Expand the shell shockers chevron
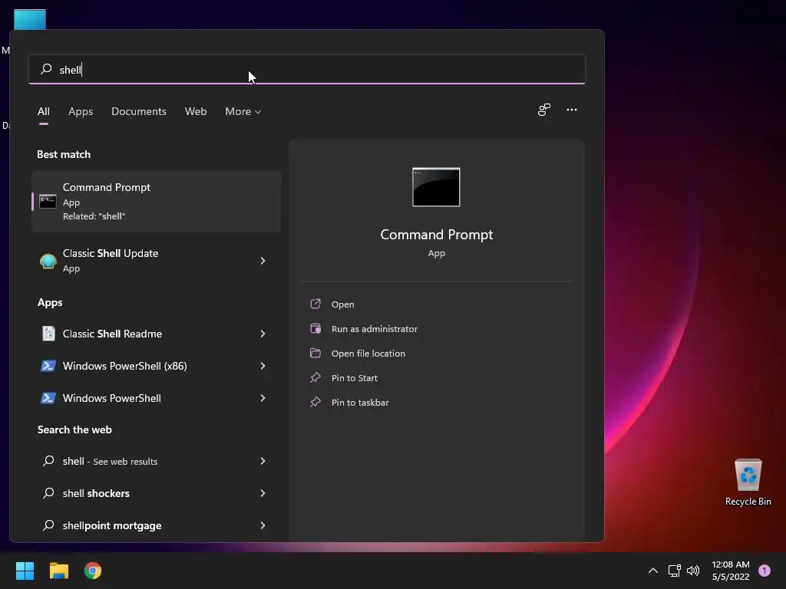 pyautogui.click(x=263, y=493)
